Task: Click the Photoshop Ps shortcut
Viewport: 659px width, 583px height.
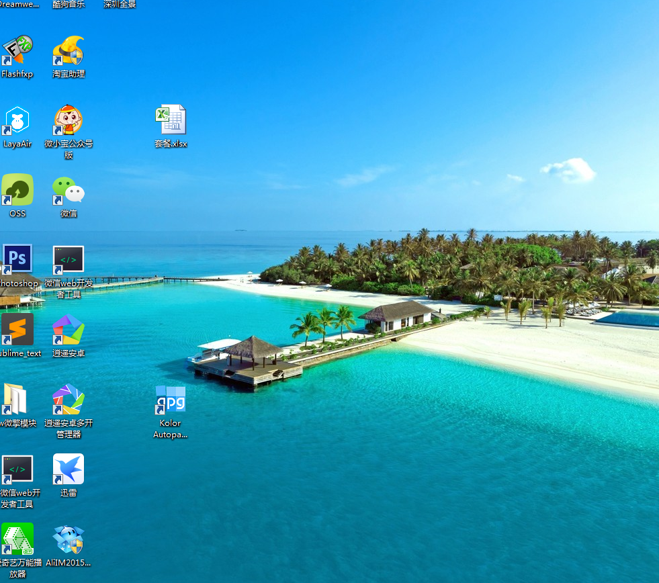Action: click(17, 260)
